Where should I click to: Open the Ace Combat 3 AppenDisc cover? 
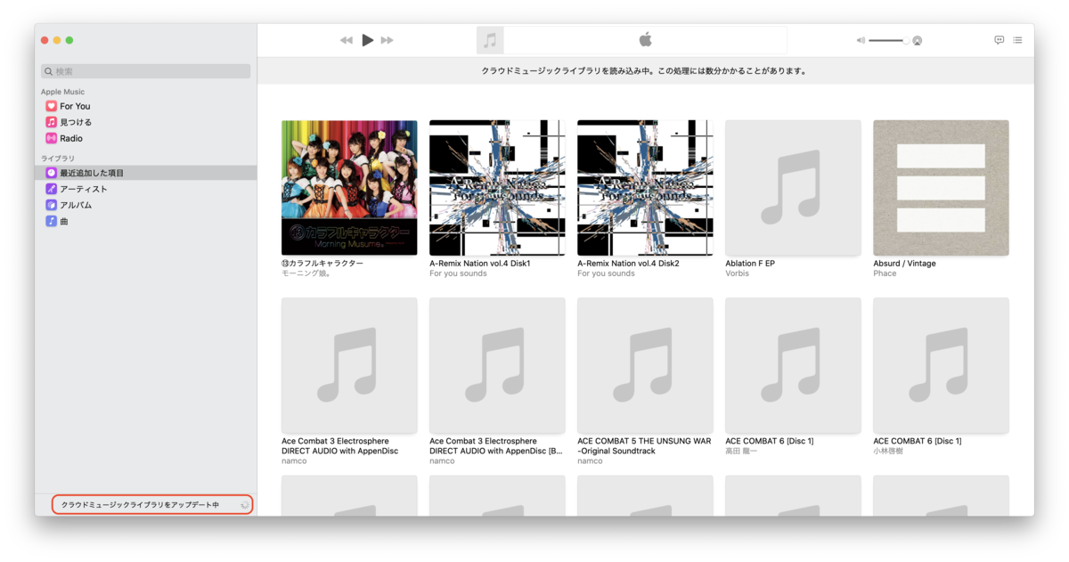click(349, 365)
